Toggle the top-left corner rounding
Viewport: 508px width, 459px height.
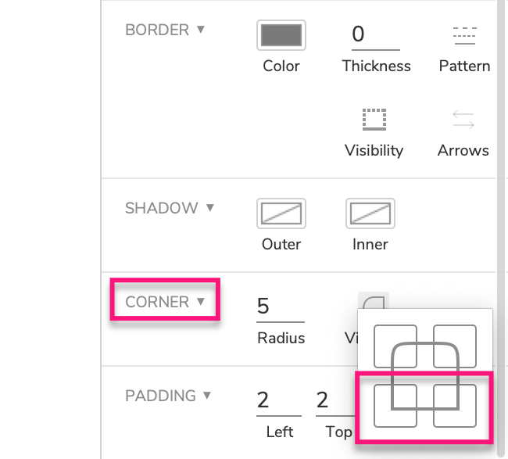(x=395, y=346)
